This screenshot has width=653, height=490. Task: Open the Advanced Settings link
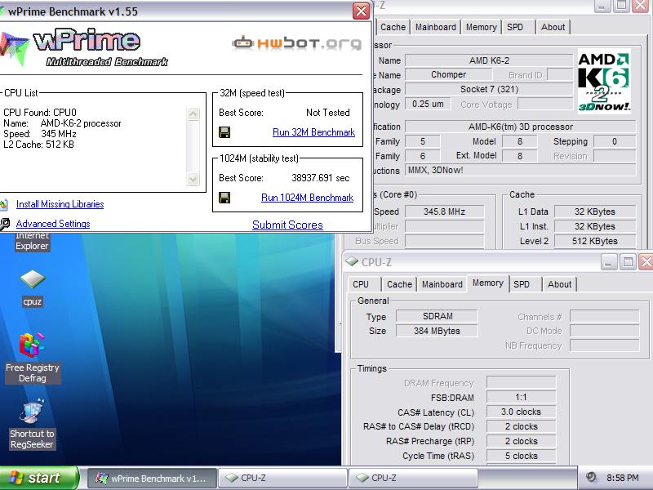point(53,224)
